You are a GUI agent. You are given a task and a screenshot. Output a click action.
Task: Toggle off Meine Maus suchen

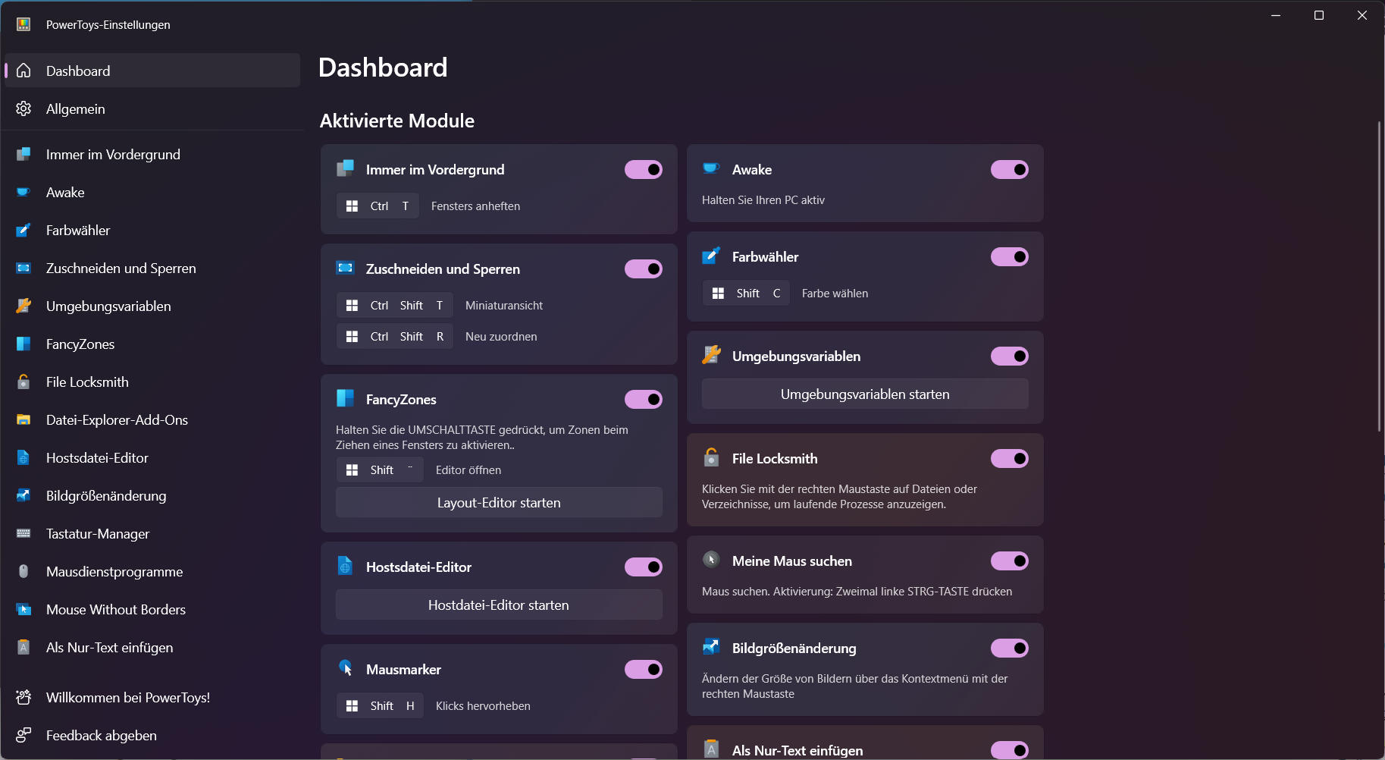coord(1010,561)
